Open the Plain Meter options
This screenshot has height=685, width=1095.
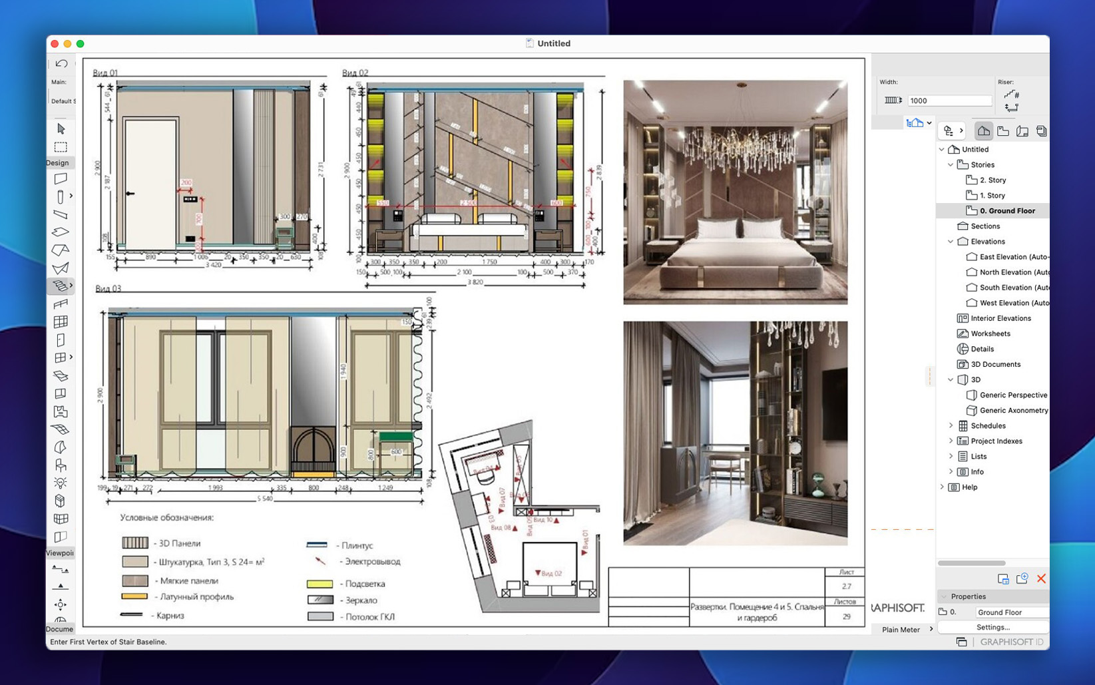tap(906, 629)
